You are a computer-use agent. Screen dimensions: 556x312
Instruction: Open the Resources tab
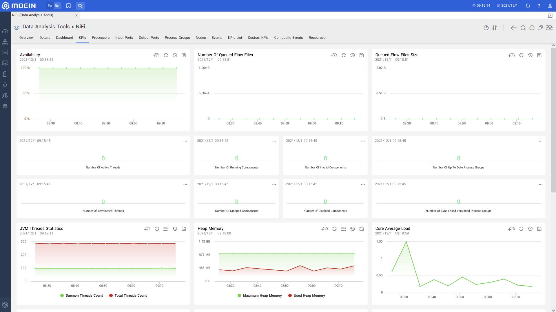pyautogui.click(x=317, y=38)
